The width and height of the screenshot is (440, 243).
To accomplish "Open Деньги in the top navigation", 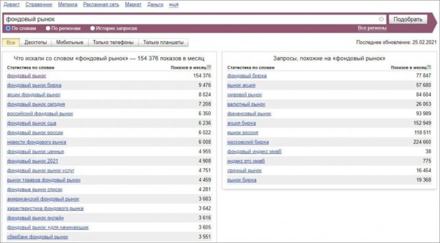I will click(155, 5).
